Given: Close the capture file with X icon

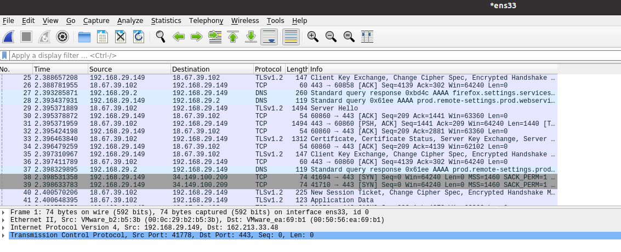Looking at the screenshot, I should pyautogui.click(x=121, y=37).
